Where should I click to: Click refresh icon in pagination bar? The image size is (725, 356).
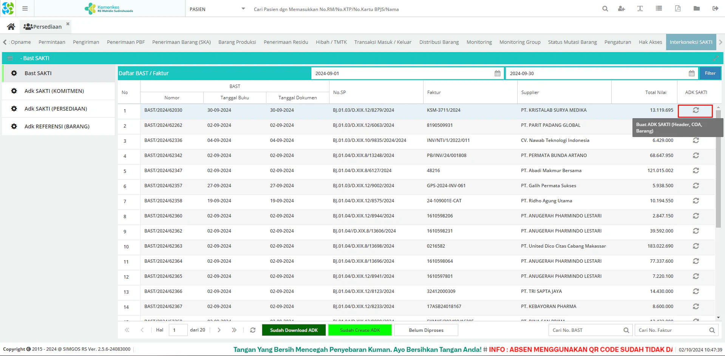[x=253, y=330]
